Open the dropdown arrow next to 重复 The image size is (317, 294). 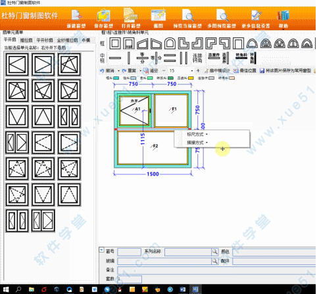pyautogui.click(x=141, y=71)
